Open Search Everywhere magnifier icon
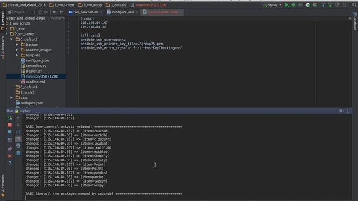Screen dimensions: 358x201 (354, 5)
